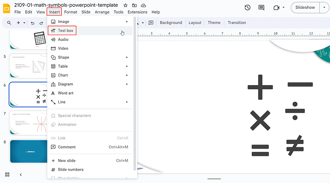Open the Slideshow dropdown arrow
The image size is (330, 183).
pyautogui.click(x=324, y=7)
